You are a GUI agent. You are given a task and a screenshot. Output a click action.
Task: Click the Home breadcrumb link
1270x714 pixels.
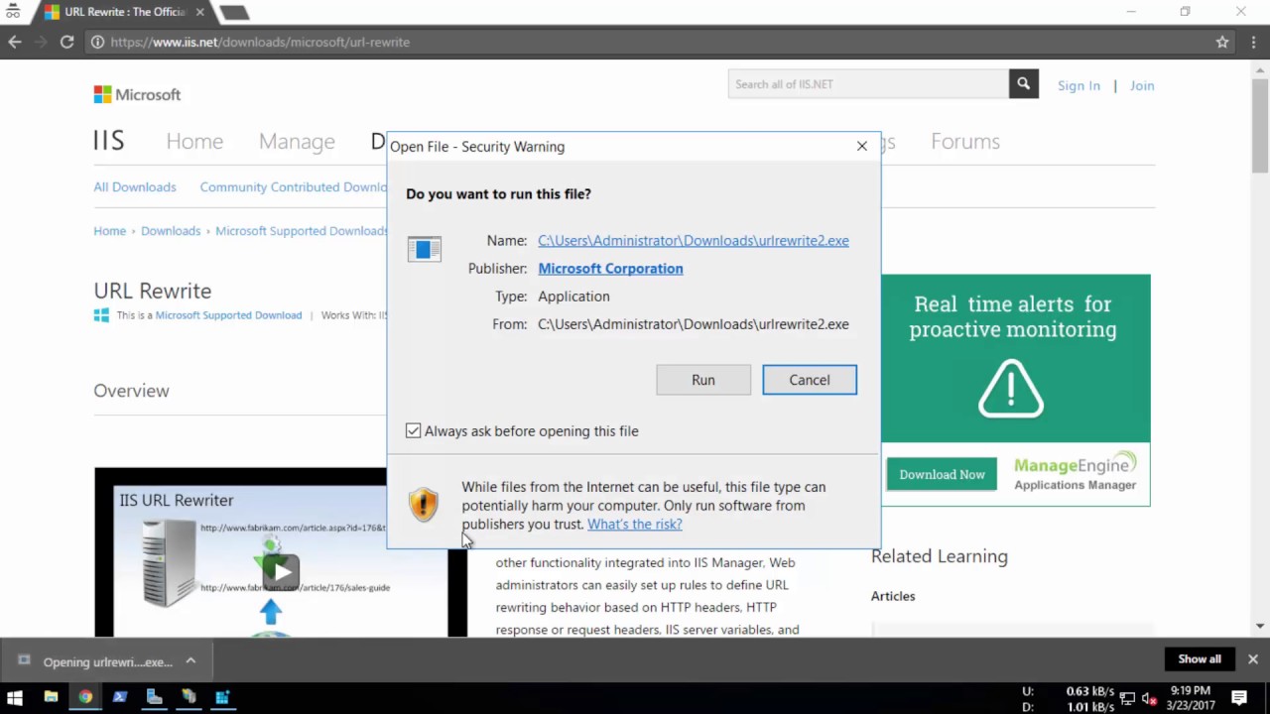pos(109,230)
